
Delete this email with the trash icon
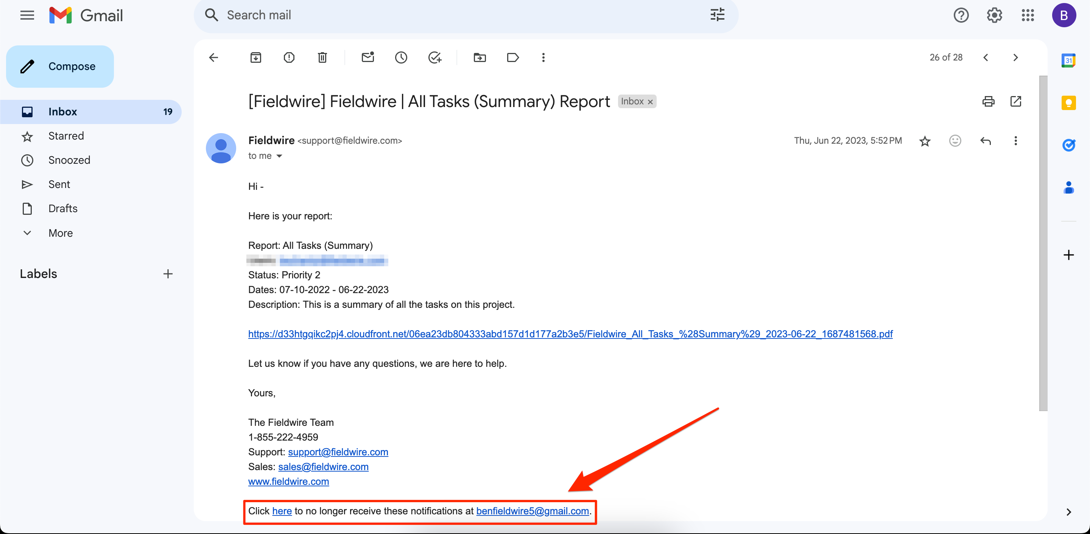point(322,57)
